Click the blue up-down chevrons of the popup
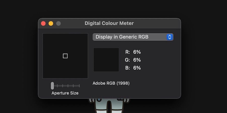Screen dimensions: 227x113 170,37
